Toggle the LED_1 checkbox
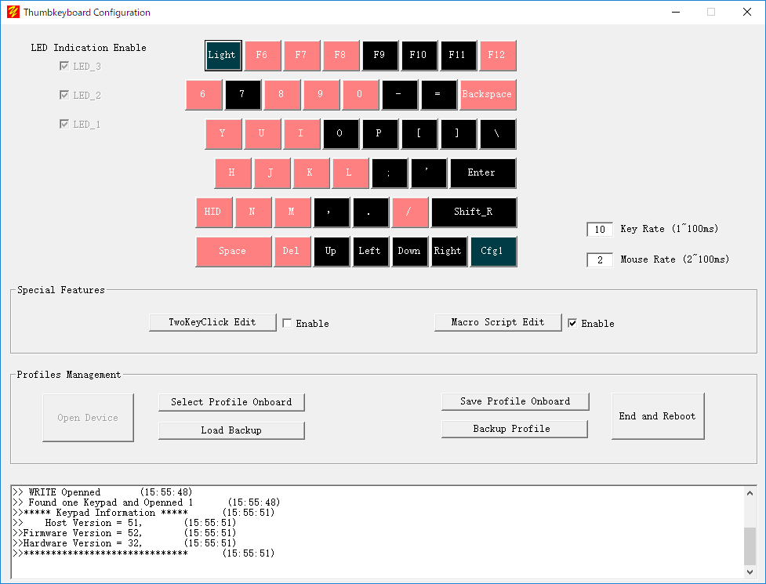The image size is (766, 584). (64, 124)
